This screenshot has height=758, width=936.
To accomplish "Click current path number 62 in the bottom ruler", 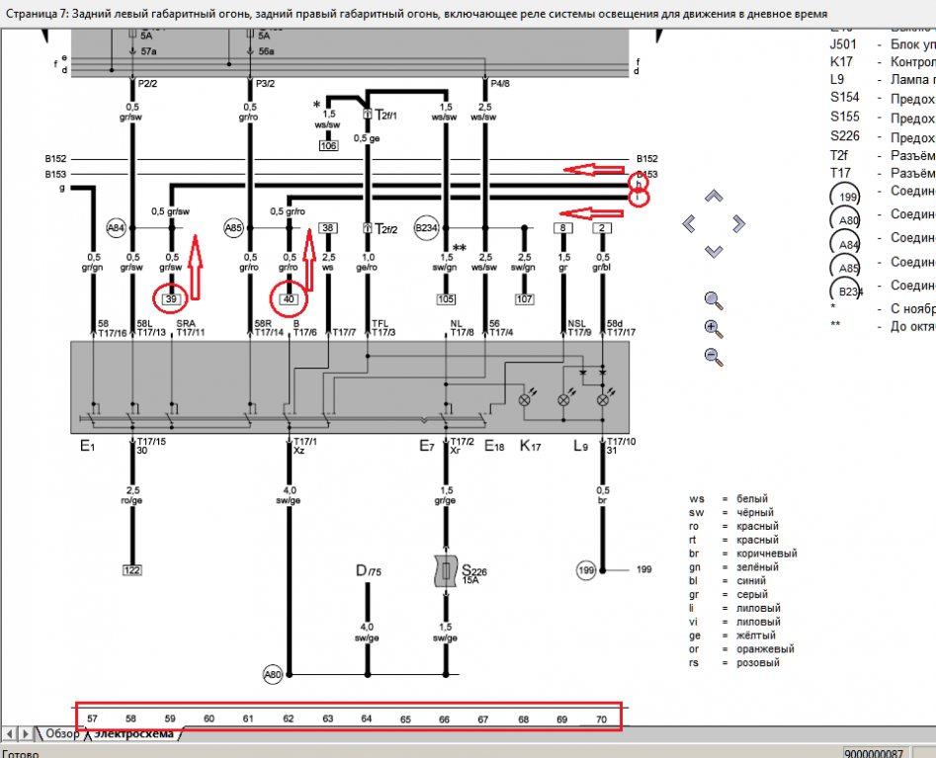I will [289, 718].
